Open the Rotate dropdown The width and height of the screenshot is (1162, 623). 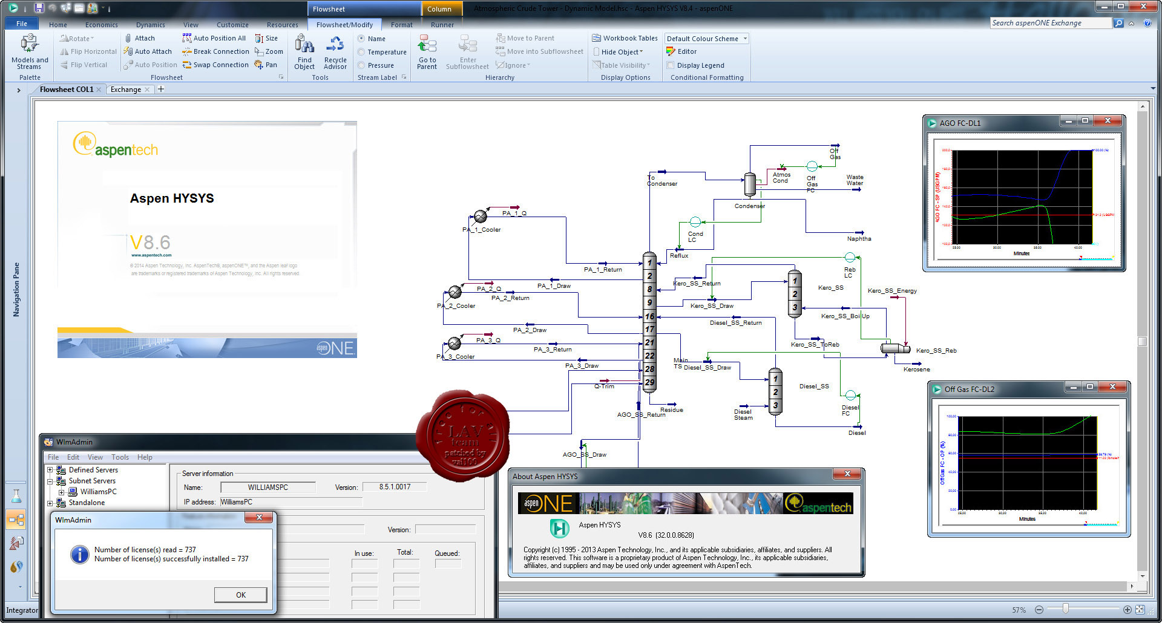pos(77,38)
